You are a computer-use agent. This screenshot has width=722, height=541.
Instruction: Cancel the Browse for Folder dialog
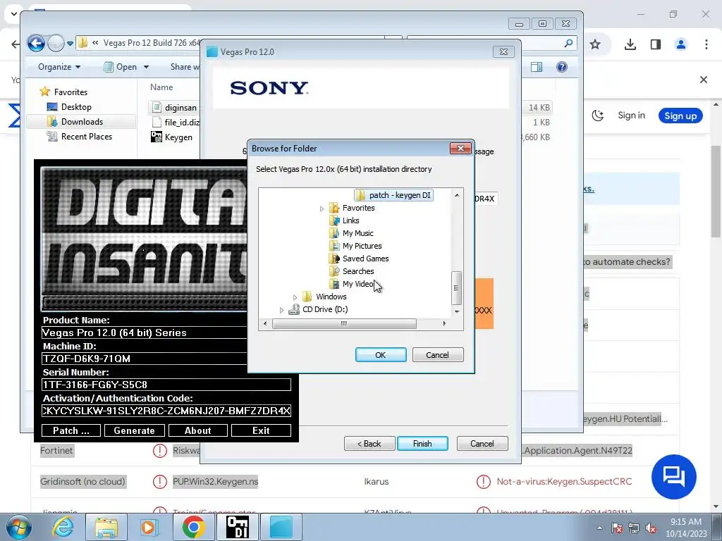click(437, 355)
